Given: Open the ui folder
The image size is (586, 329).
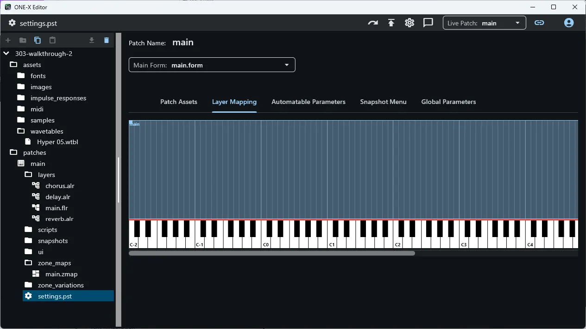Looking at the screenshot, I should click(41, 252).
